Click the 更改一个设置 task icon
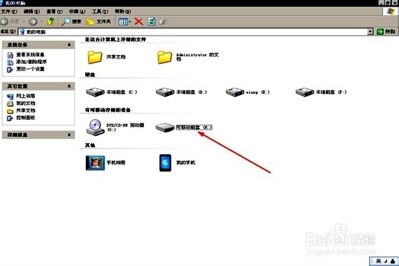 pyautogui.click(x=10, y=69)
